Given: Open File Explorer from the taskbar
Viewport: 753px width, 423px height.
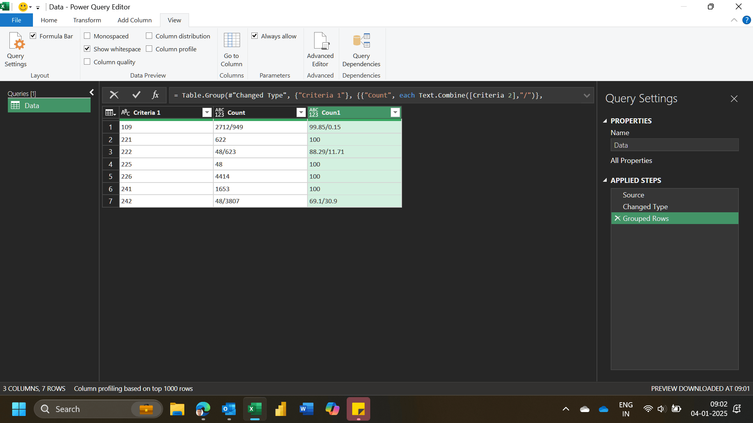Looking at the screenshot, I should pos(177,409).
